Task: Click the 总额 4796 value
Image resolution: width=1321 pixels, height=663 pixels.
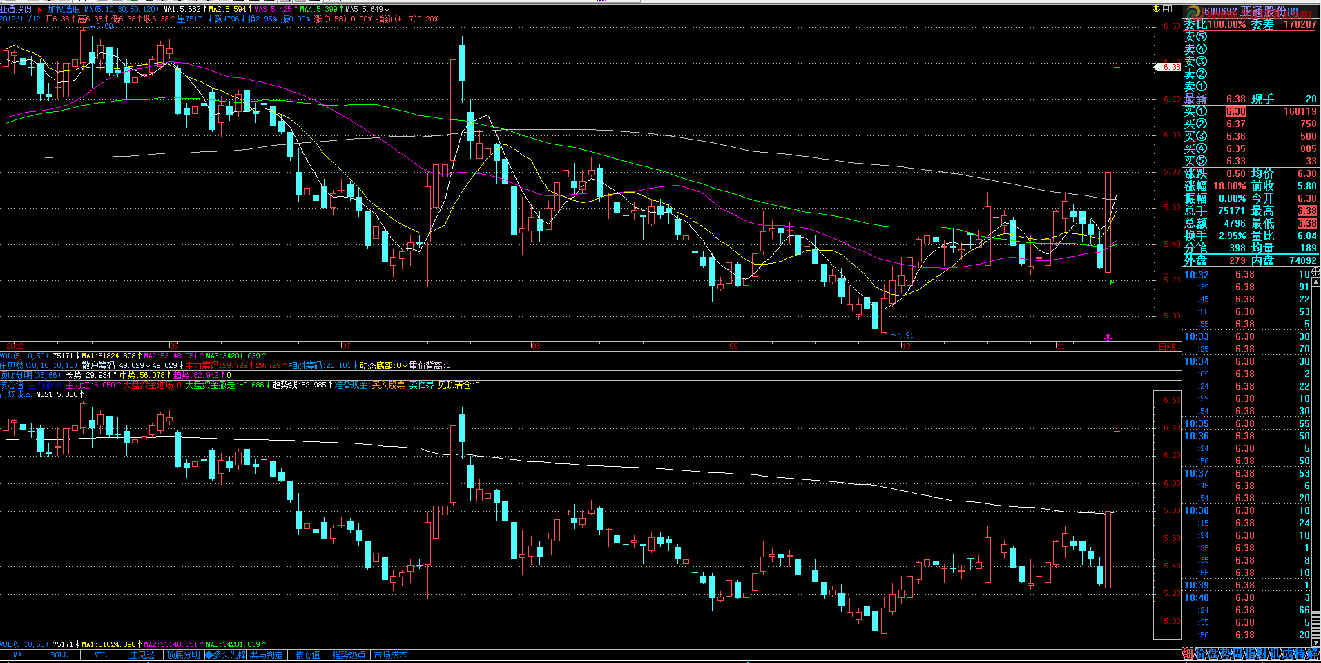Action: pos(1235,223)
